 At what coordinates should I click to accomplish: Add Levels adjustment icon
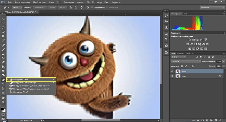coord(194,40)
